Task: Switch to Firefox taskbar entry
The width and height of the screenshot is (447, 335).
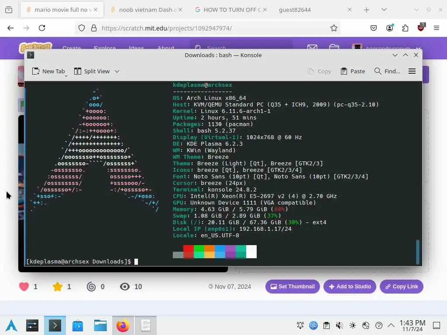Action: [123, 325]
